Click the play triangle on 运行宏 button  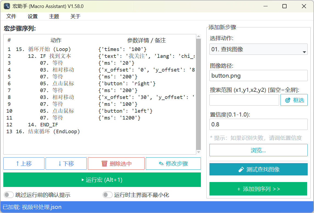[x=83, y=180]
